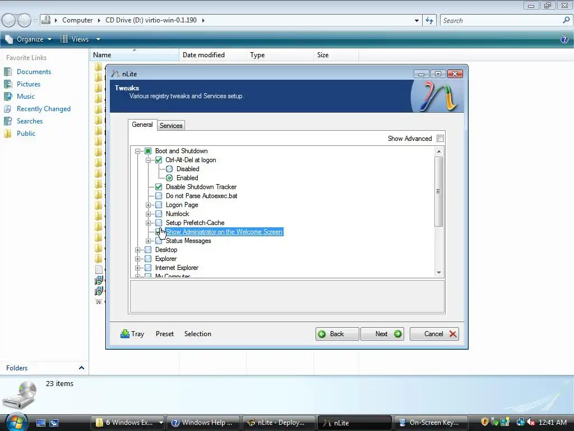Check the Setup Prefetch-Cache checkbox

point(159,223)
